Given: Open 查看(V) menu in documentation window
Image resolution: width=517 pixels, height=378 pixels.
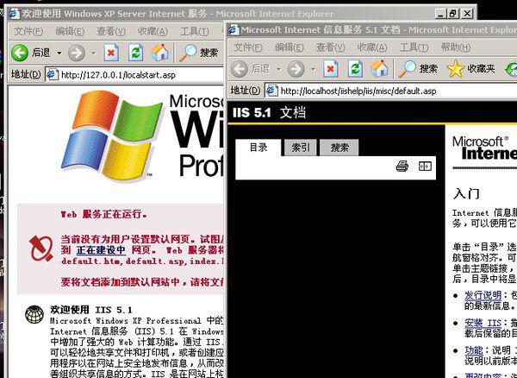Looking at the screenshot, I should tap(330, 47).
